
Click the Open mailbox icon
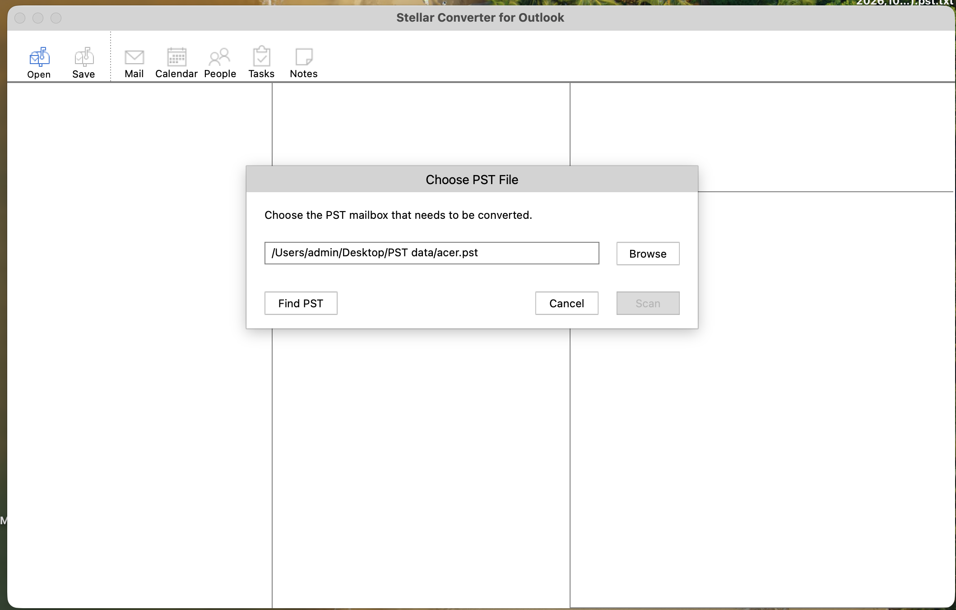pyautogui.click(x=39, y=57)
